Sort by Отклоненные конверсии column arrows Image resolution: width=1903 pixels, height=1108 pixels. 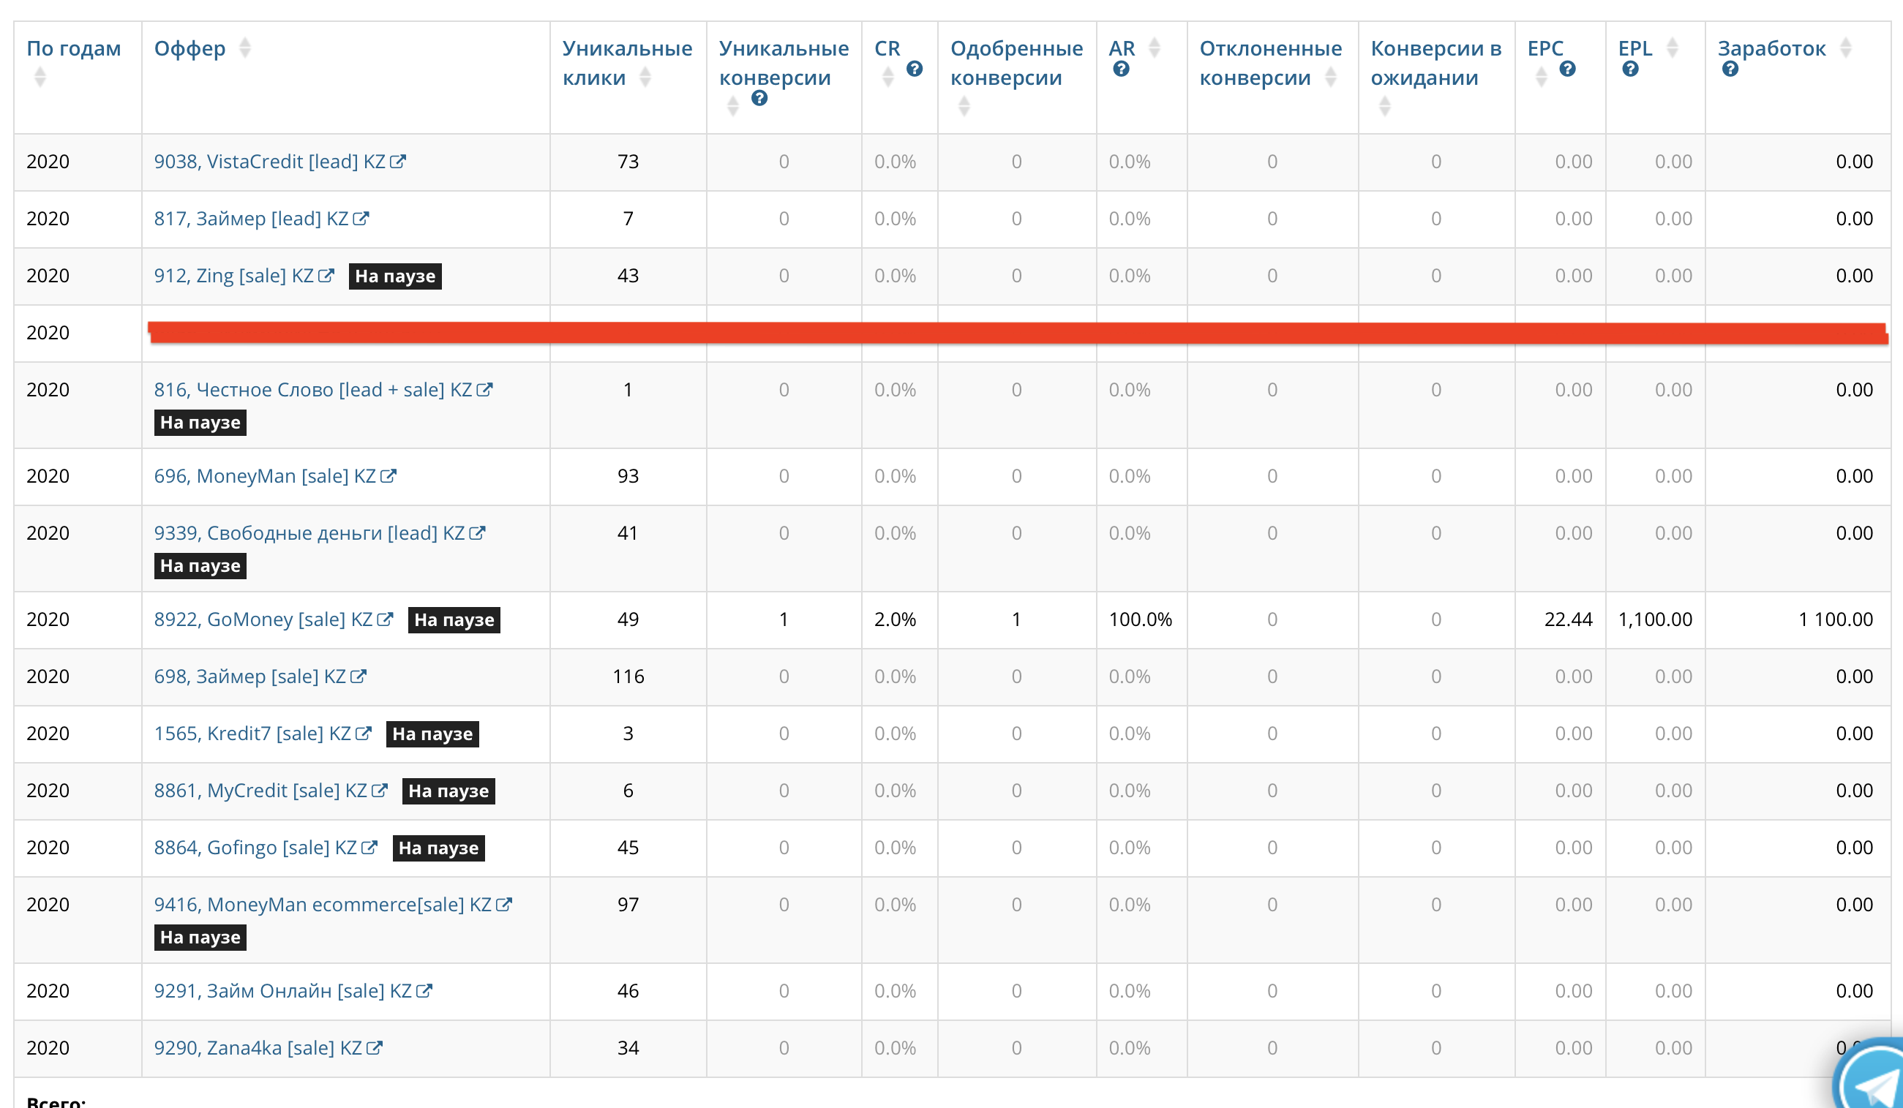click(1330, 77)
